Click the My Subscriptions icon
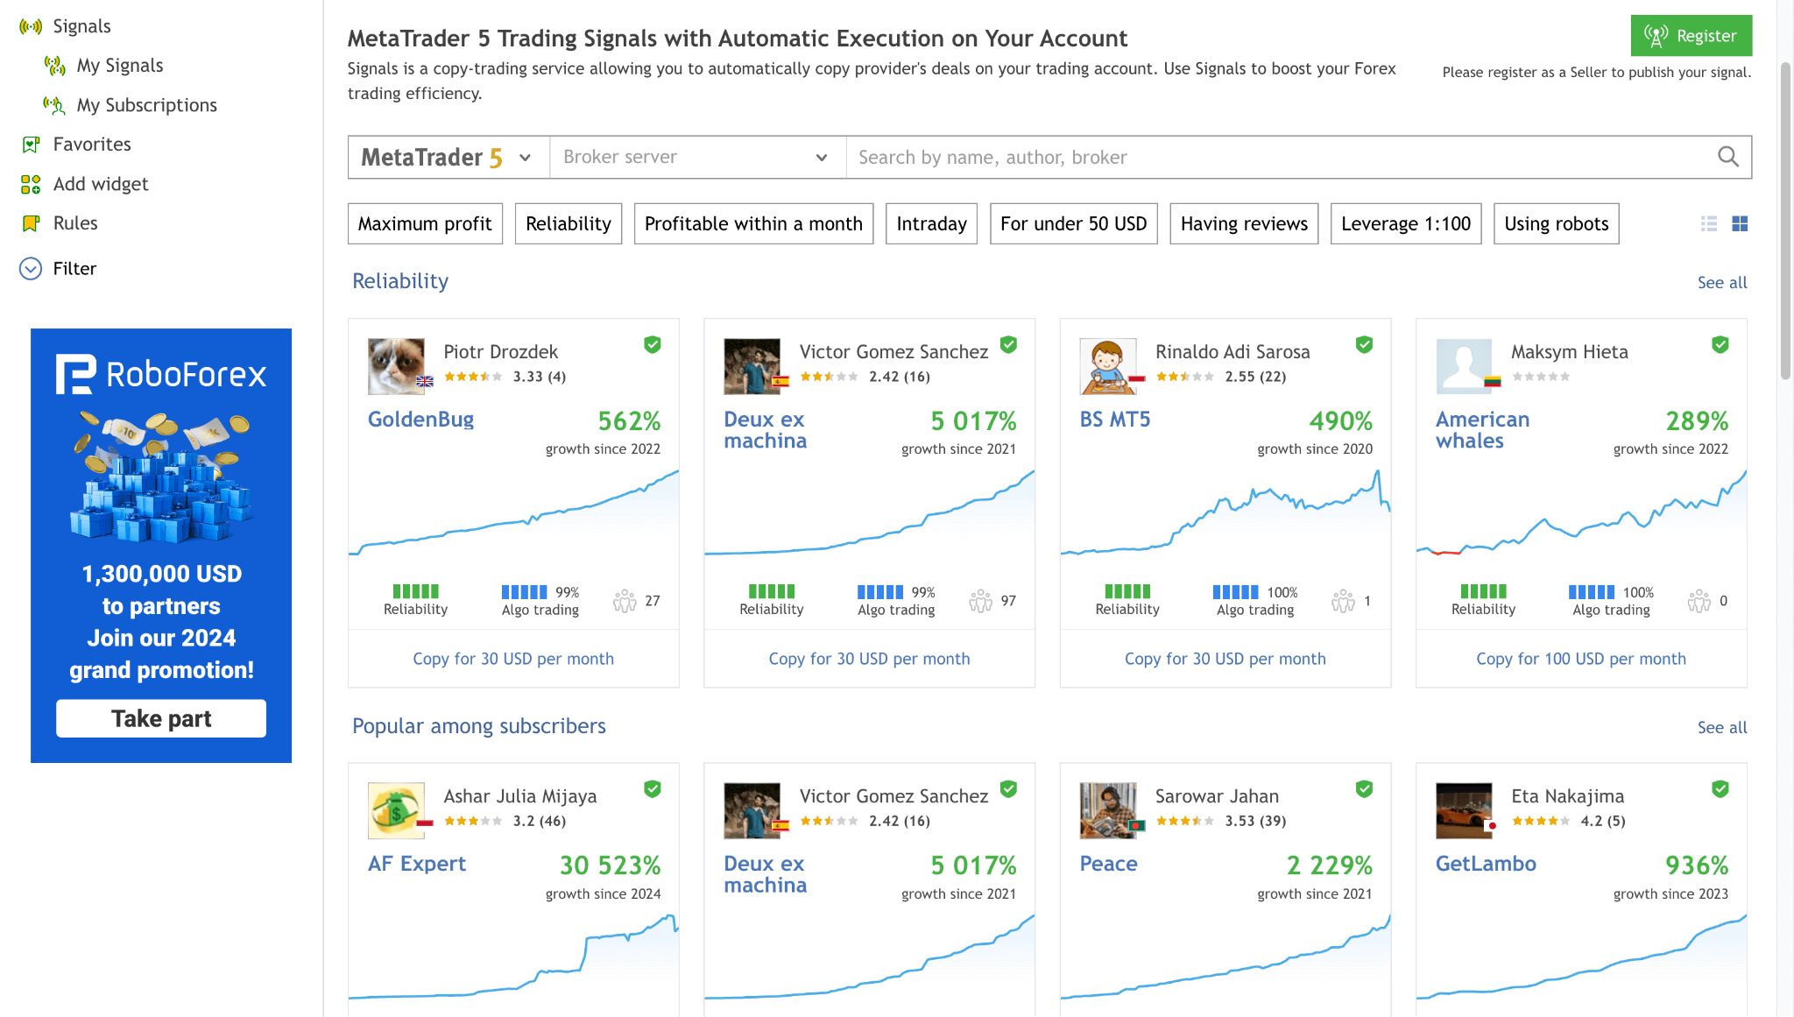1794x1017 pixels. click(x=54, y=105)
